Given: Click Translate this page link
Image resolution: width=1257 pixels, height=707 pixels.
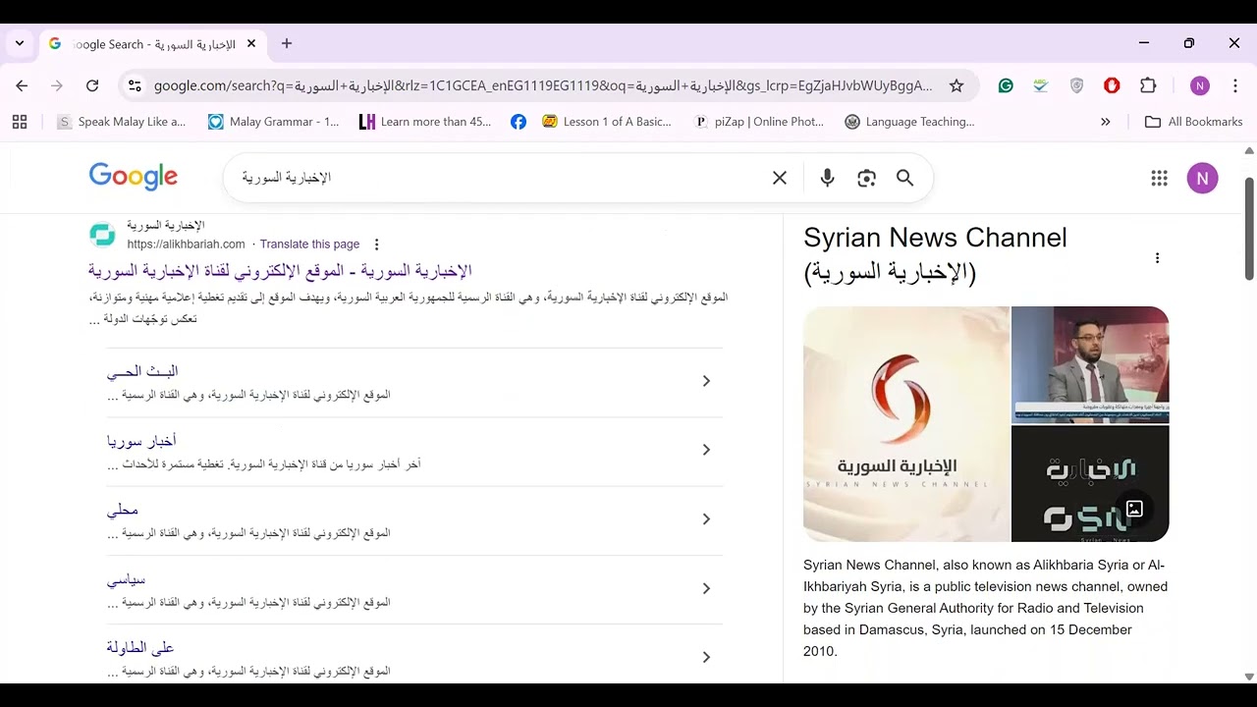Looking at the screenshot, I should pyautogui.click(x=309, y=245).
